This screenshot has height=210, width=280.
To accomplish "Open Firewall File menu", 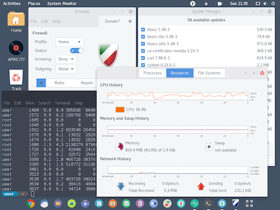I will coord(33,21).
